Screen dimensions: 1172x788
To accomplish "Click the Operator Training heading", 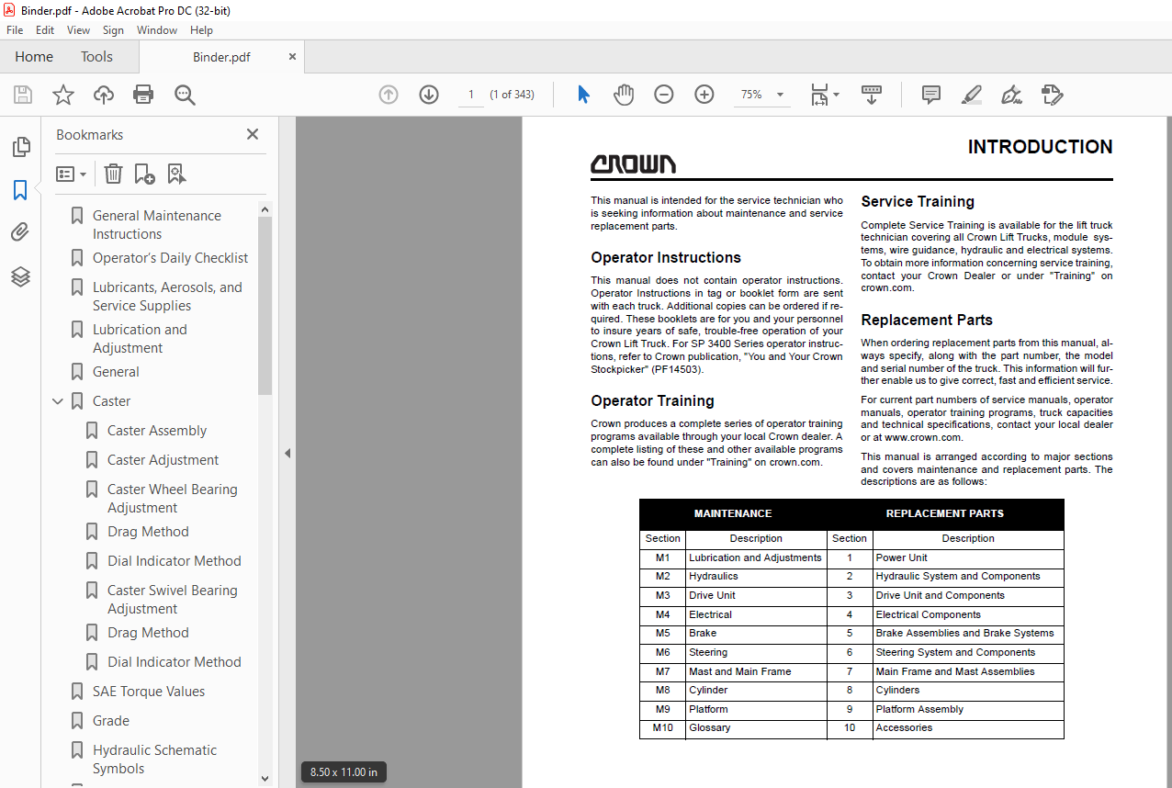I will click(x=652, y=400).
